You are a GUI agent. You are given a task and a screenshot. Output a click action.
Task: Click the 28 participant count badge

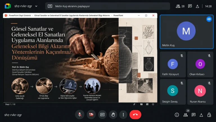[x=188, y=111]
